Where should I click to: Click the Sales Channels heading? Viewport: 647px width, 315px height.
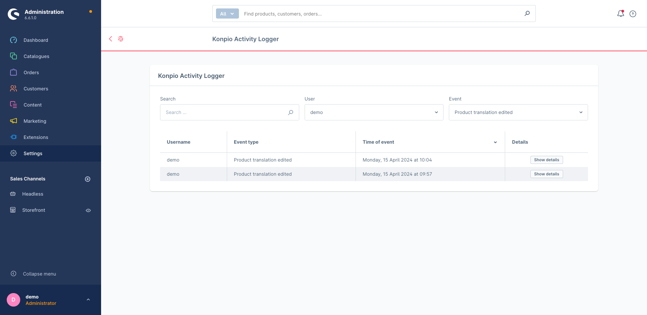coord(28,179)
